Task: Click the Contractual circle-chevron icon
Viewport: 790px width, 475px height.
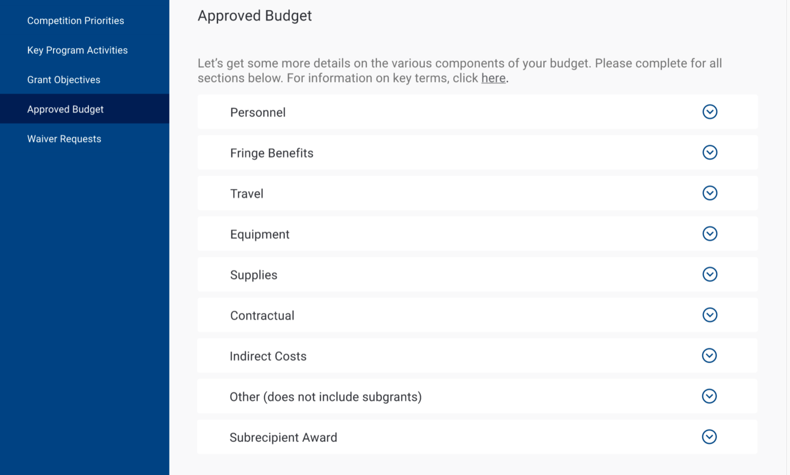Action: click(709, 315)
